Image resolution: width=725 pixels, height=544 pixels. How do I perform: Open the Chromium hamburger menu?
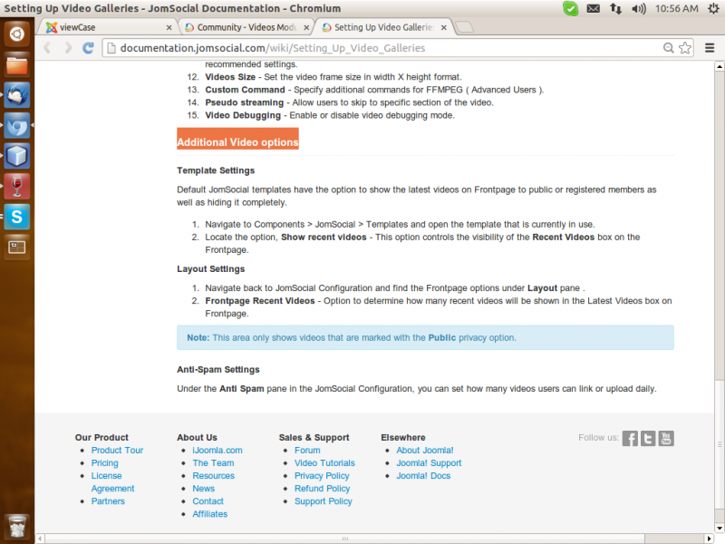click(x=710, y=48)
